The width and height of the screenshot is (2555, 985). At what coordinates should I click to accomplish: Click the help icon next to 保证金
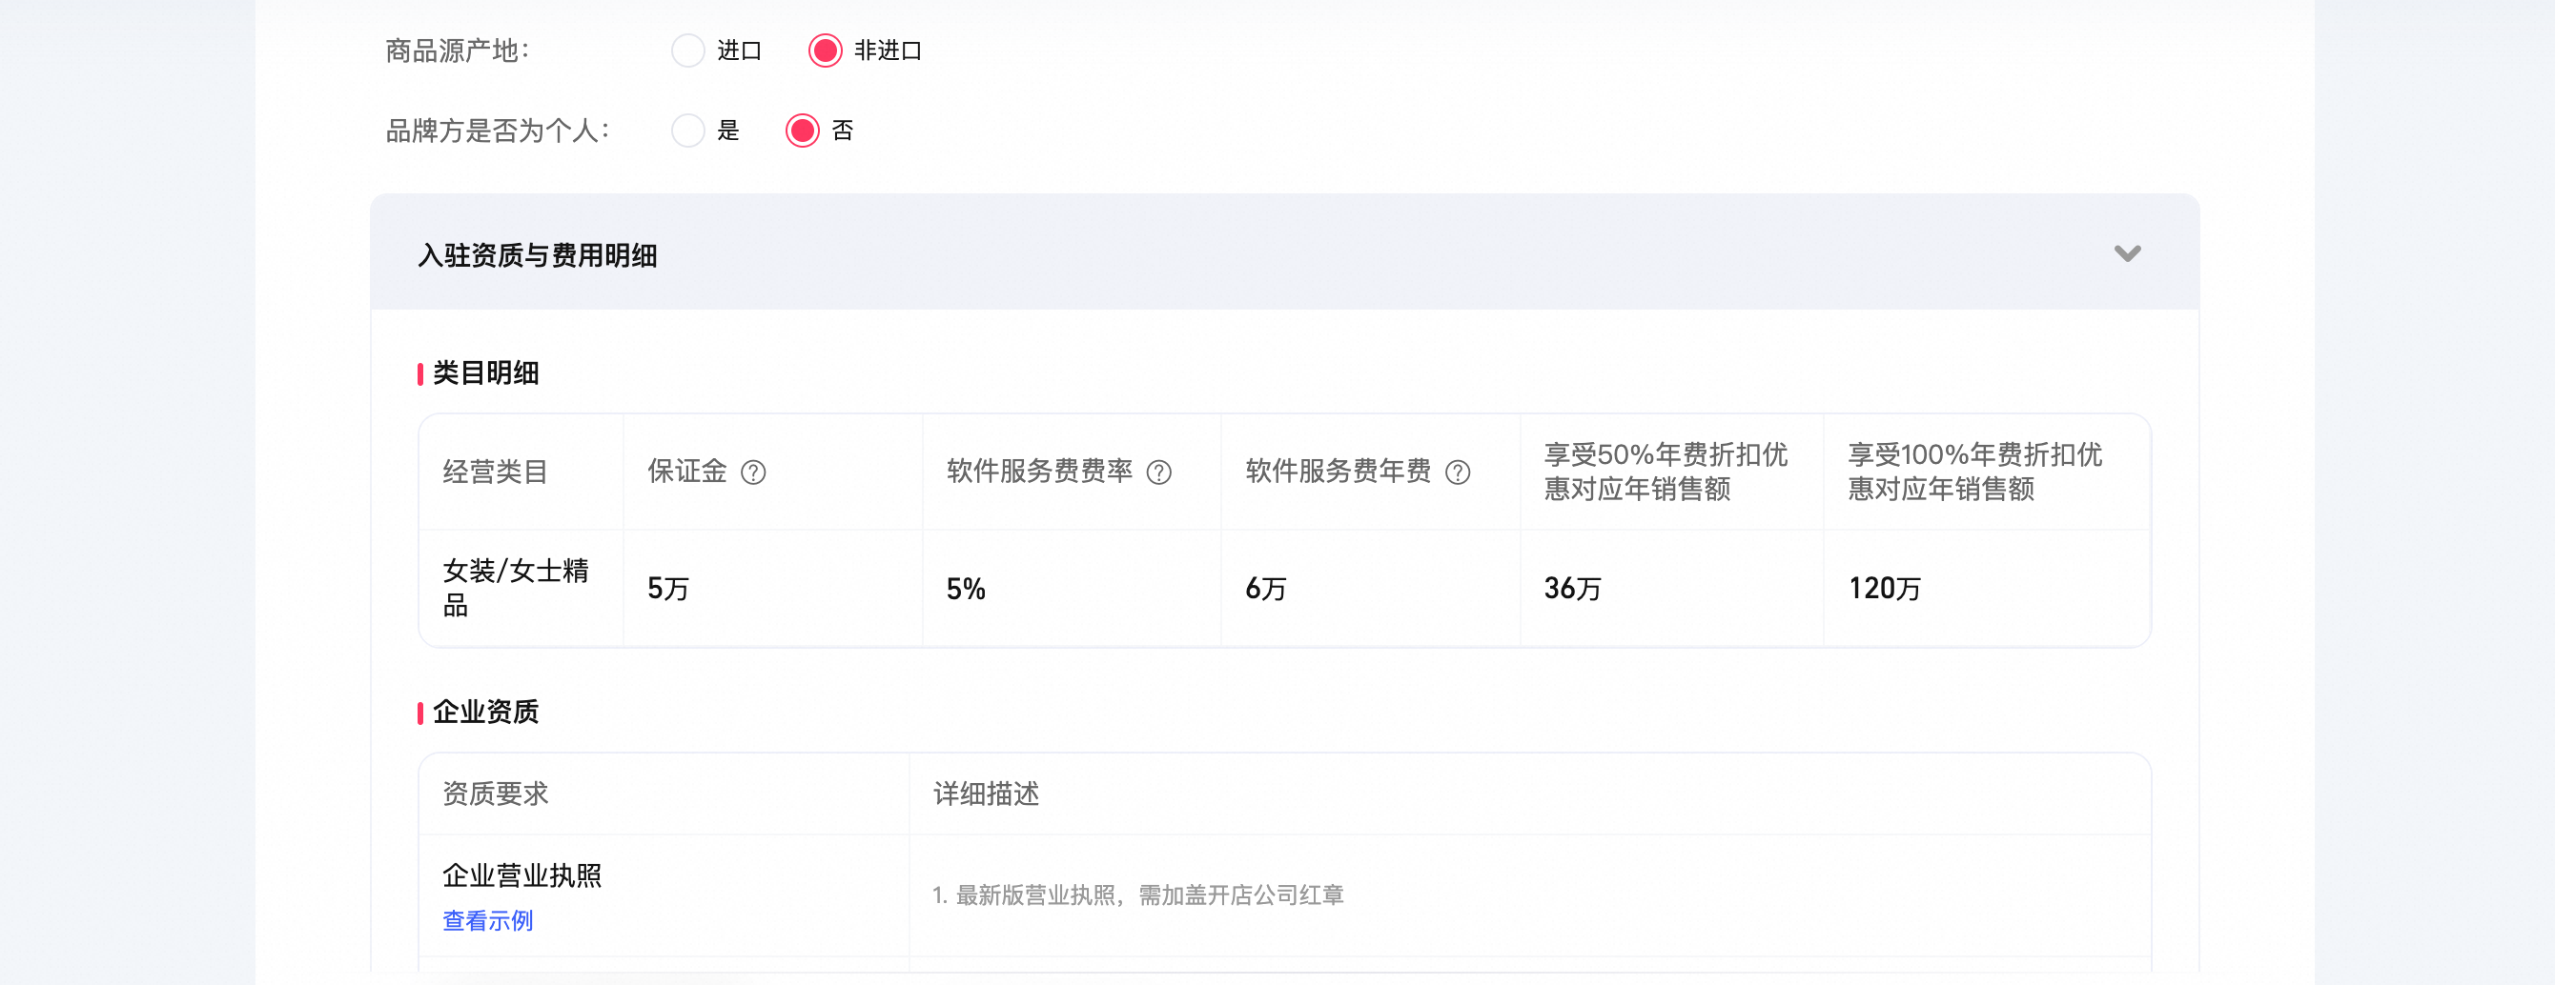754,472
